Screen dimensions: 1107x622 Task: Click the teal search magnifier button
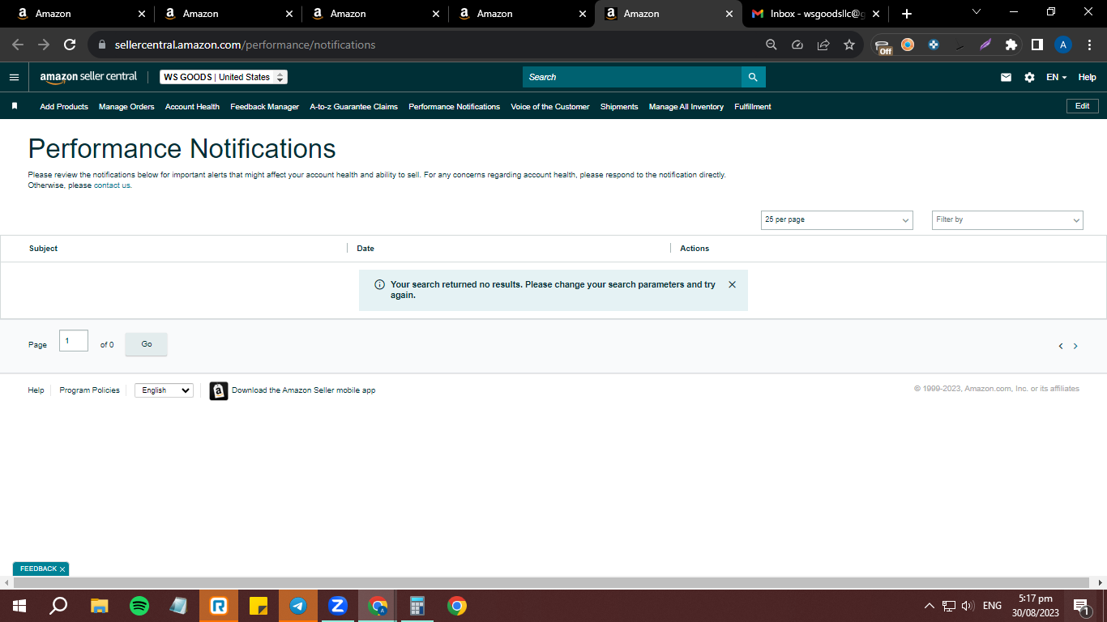753,77
